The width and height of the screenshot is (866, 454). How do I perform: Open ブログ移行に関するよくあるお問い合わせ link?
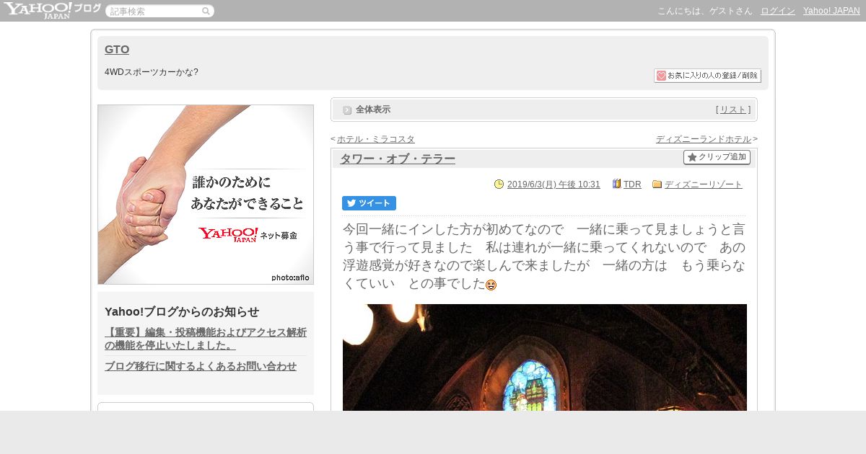(201, 366)
